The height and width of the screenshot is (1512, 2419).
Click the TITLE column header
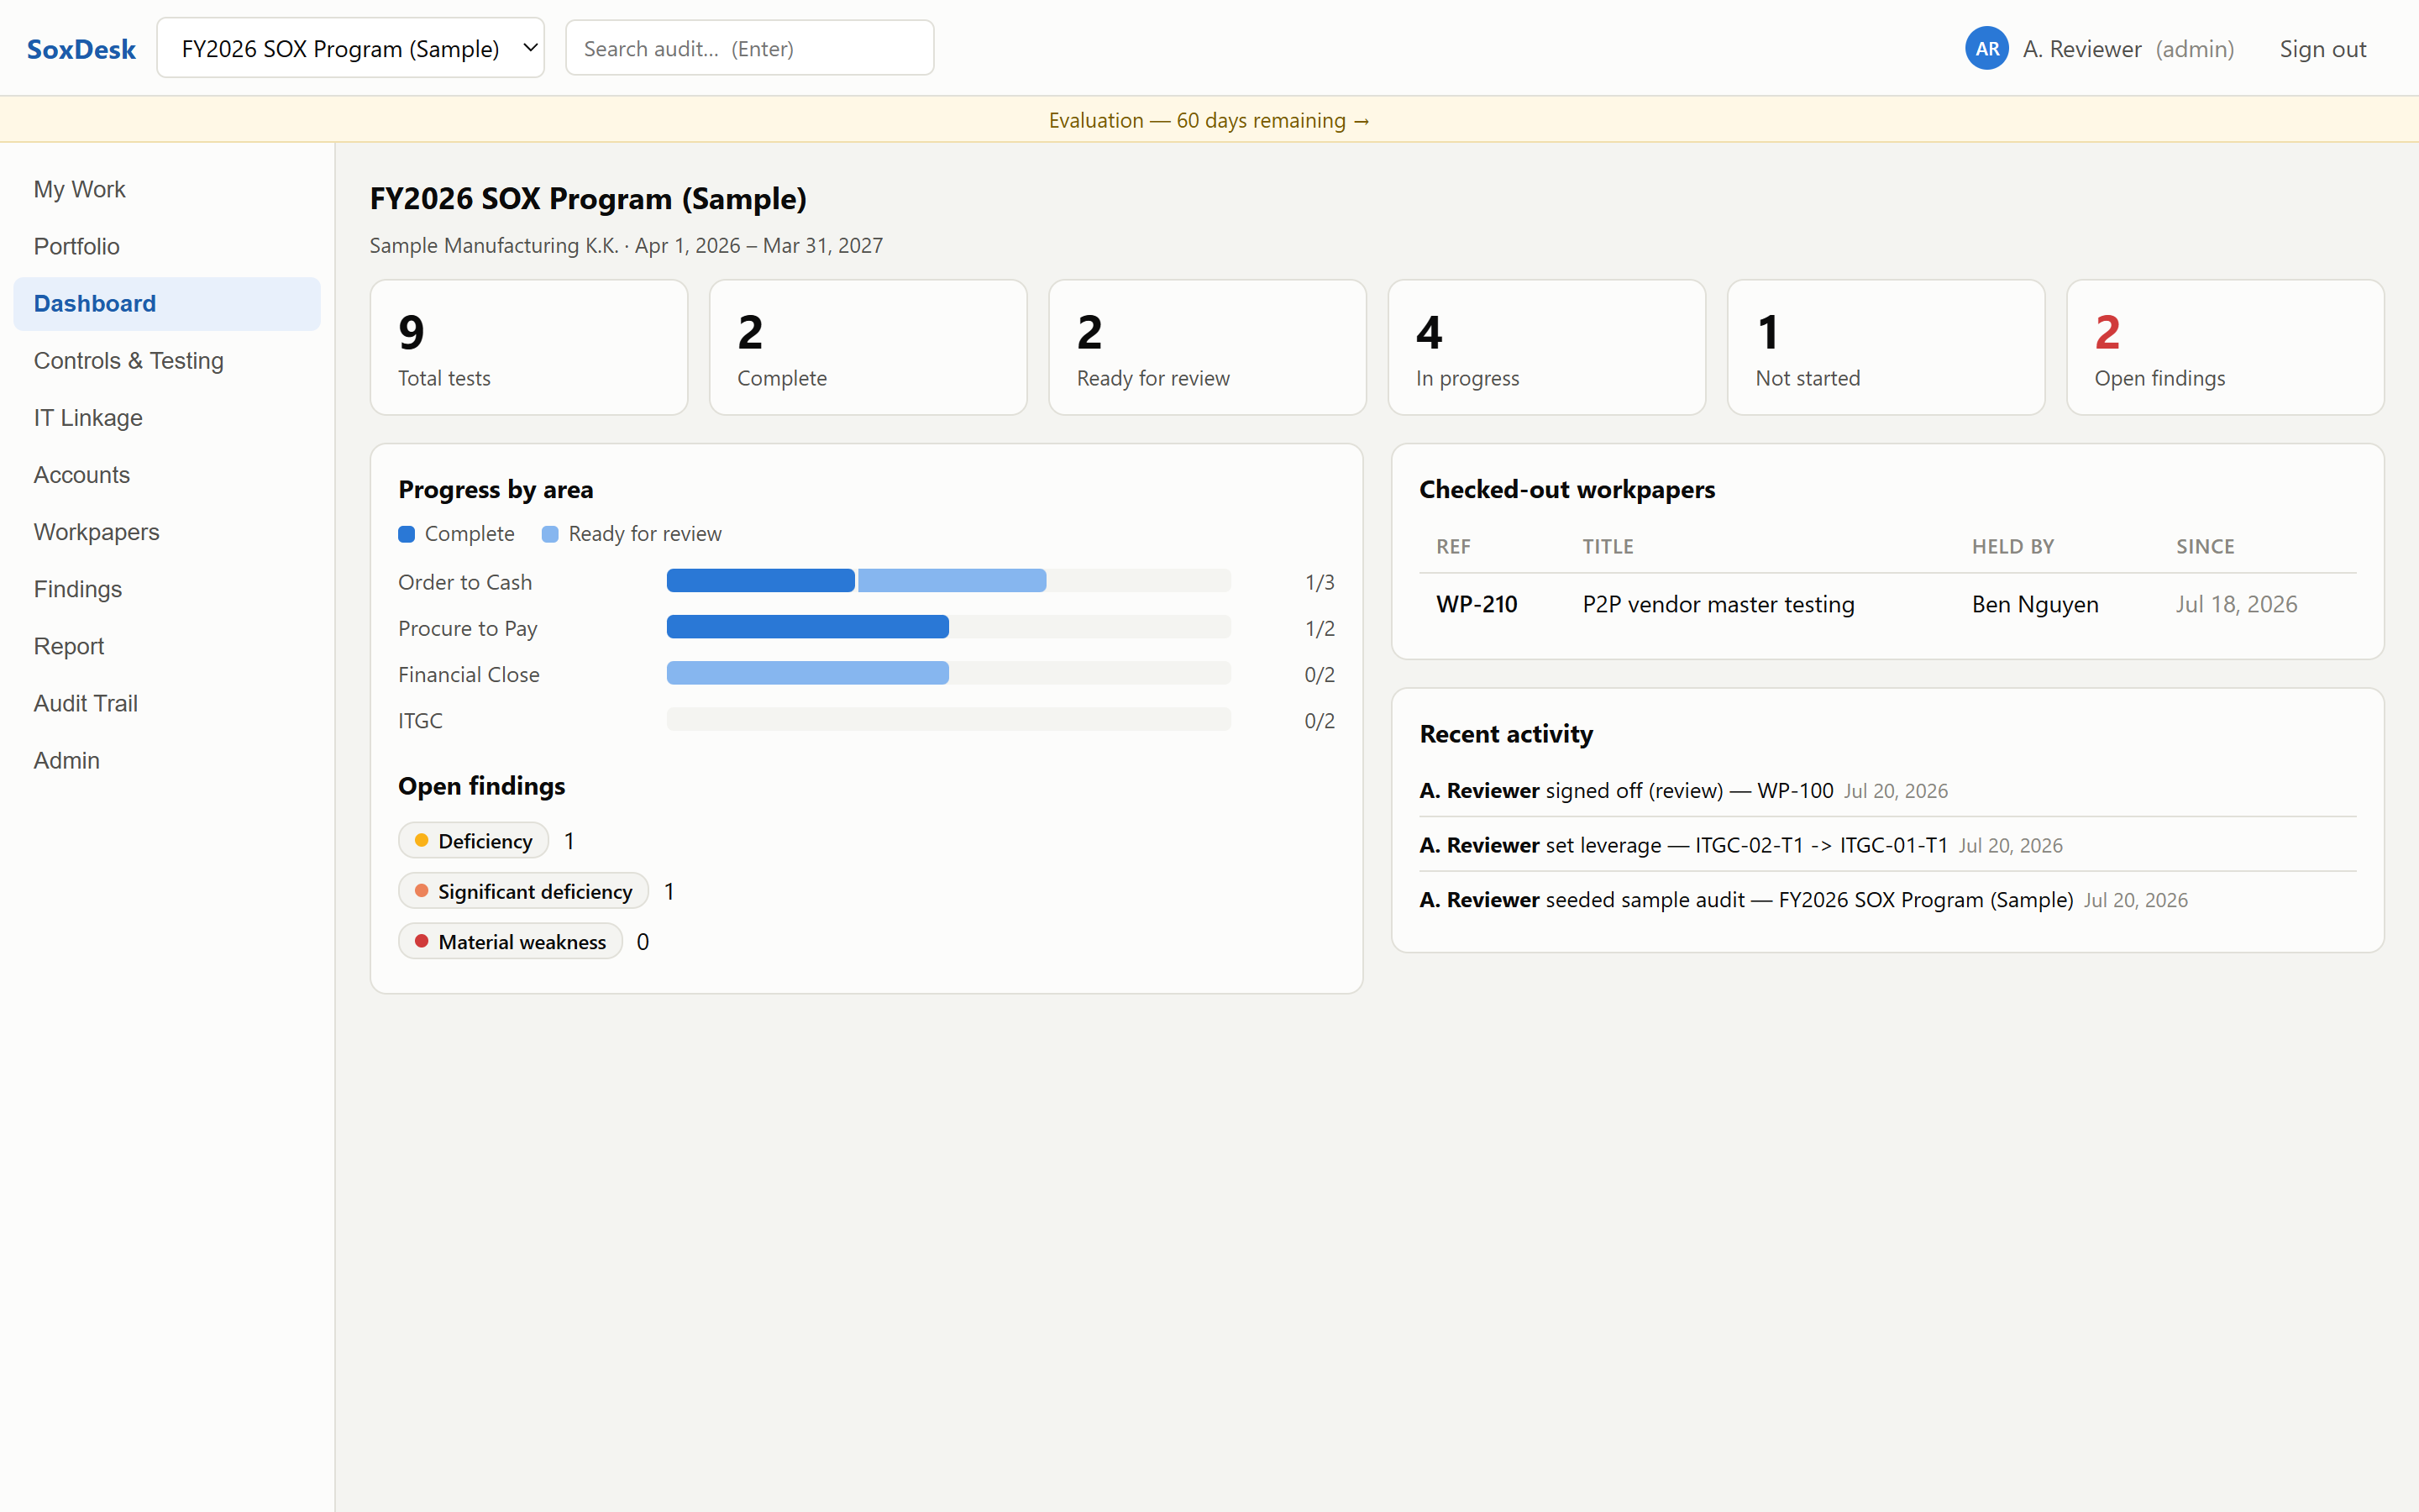1608,546
